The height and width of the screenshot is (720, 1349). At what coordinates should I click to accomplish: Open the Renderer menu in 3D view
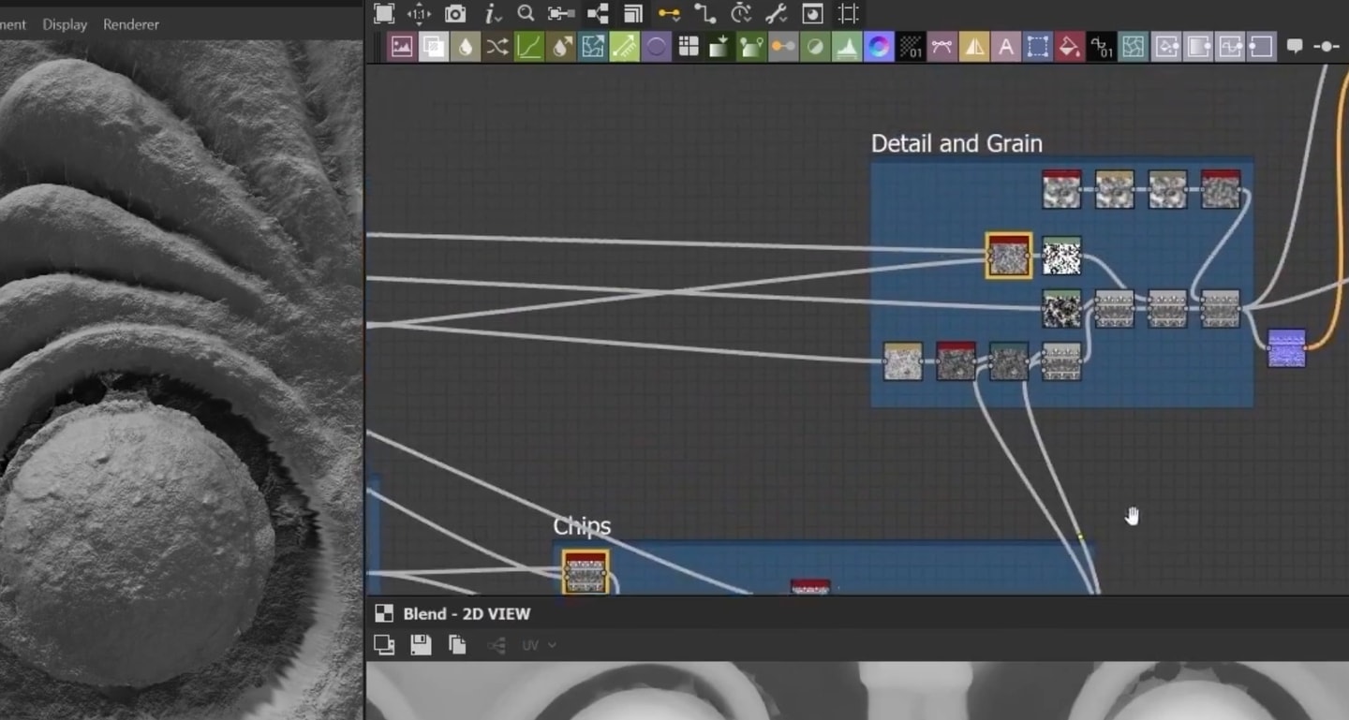pyautogui.click(x=131, y=24)
